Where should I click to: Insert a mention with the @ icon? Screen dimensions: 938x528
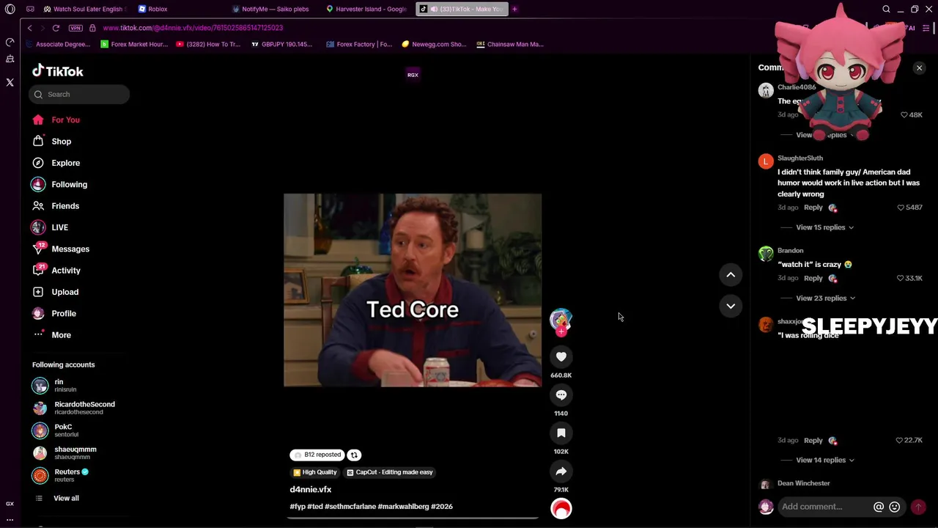(x=879, y=507)
